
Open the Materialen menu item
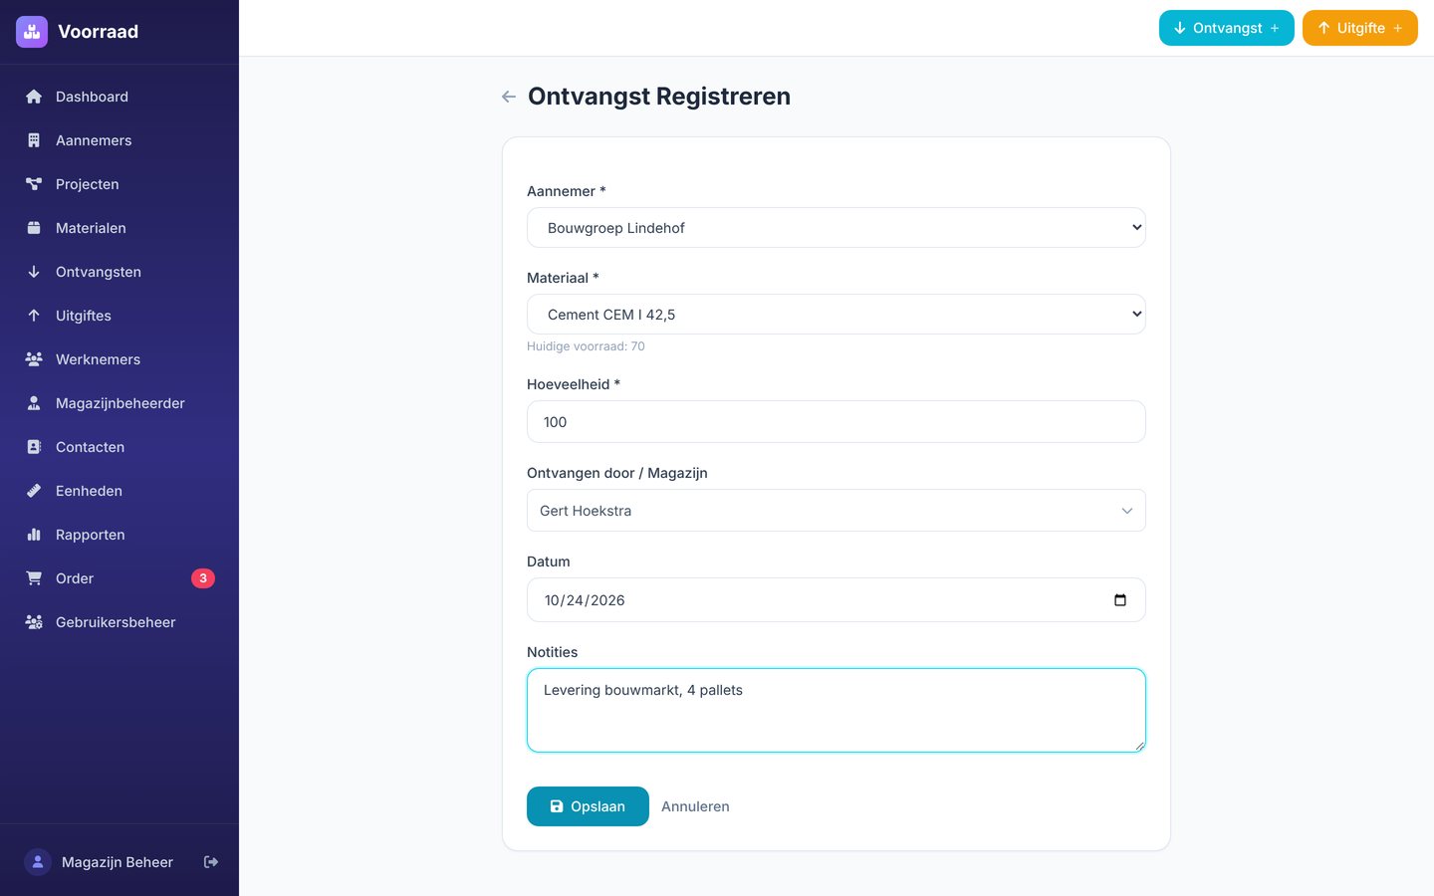pyautogui.click(x=119, y=228)
